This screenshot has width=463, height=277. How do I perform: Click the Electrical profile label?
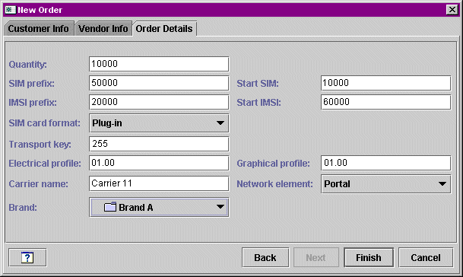(45, 164)
